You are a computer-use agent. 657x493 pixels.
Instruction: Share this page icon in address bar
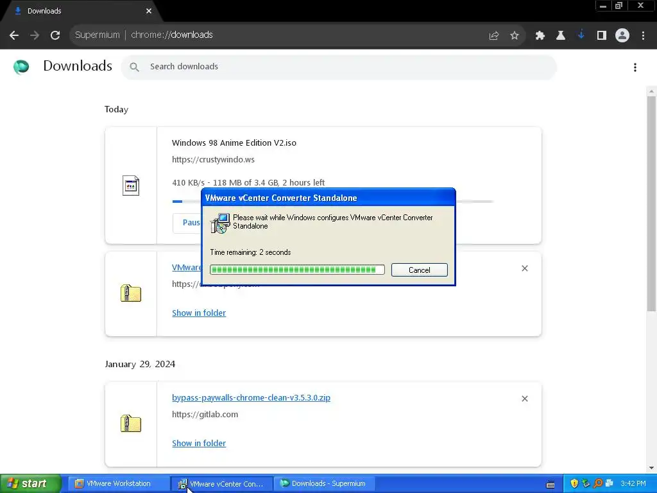(x=494, y=36)
